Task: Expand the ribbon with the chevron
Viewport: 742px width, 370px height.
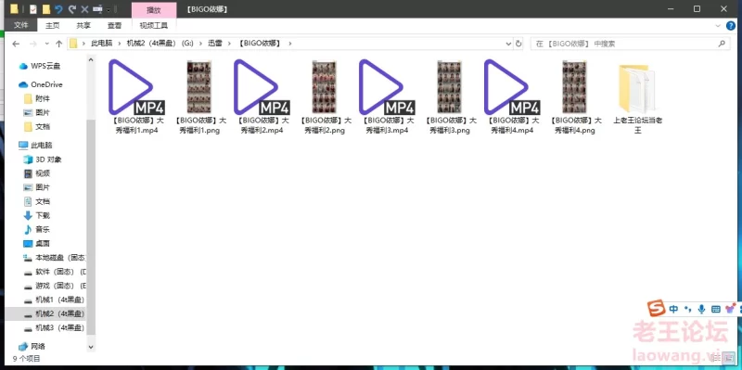Action: click(718, 26)
